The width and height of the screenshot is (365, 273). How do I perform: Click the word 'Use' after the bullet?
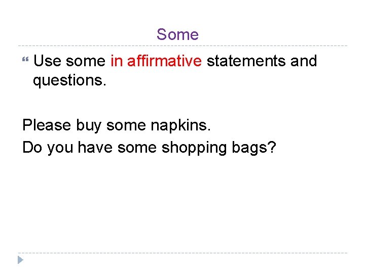point(47,61)
